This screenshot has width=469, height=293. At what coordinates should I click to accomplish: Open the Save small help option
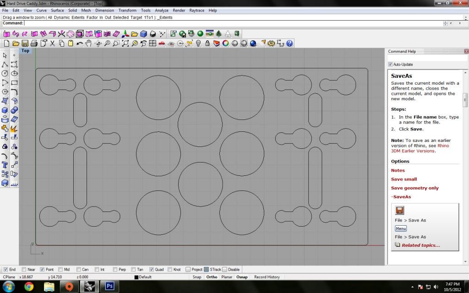[x=404, y=179]
